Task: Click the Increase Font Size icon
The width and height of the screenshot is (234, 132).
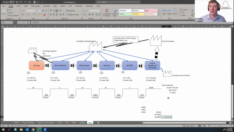Action: point(43,11)
